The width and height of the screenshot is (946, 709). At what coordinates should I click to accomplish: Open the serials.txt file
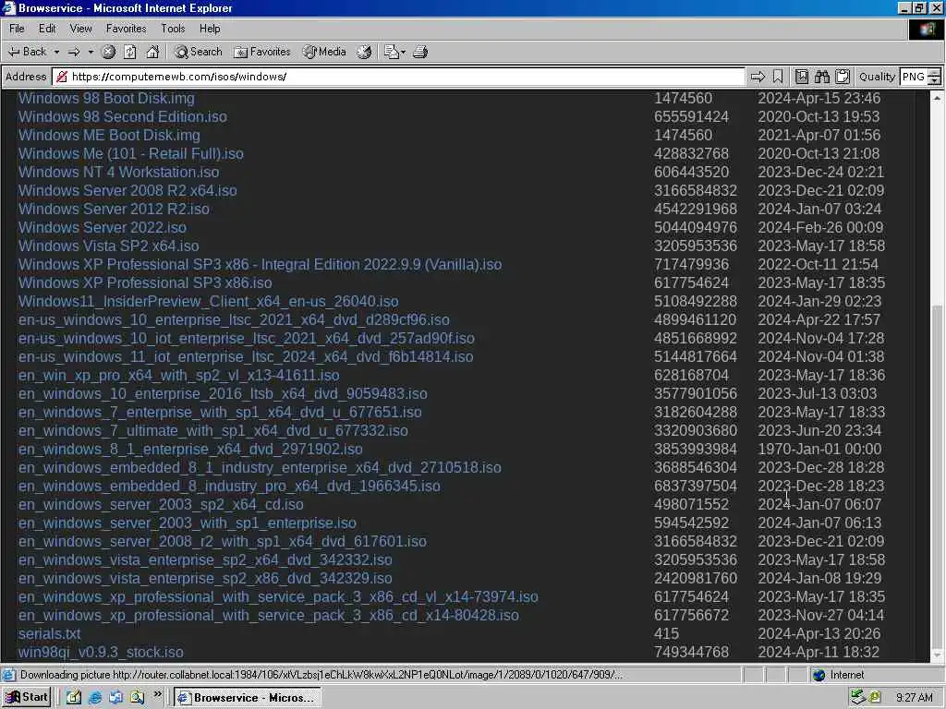click(50, 634)
